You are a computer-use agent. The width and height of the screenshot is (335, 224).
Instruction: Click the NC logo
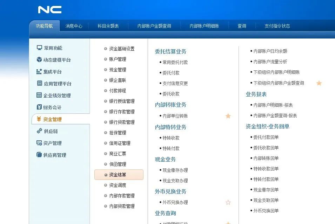coord(50,10)
